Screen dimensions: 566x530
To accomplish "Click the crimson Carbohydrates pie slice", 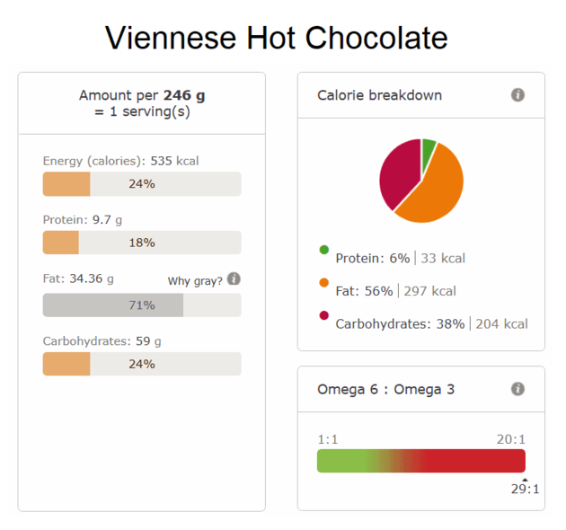I will (x=399, y=172).
